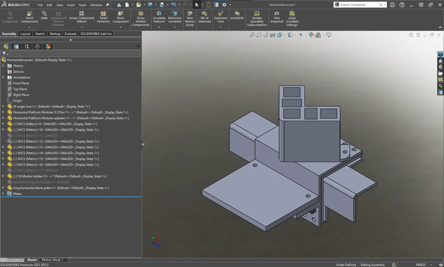
Task: Open the Section View tool
Action: pos(273,35)
